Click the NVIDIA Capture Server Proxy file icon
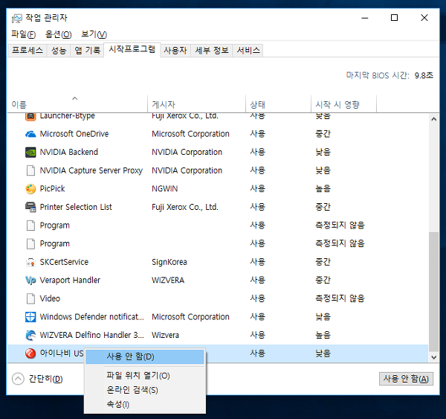This screenshot has height=419, width=446. [x=30, y=170]
